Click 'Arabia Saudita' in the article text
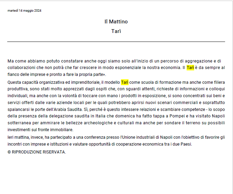This screenshot has width=233, height=194. [x=68, y=110]
